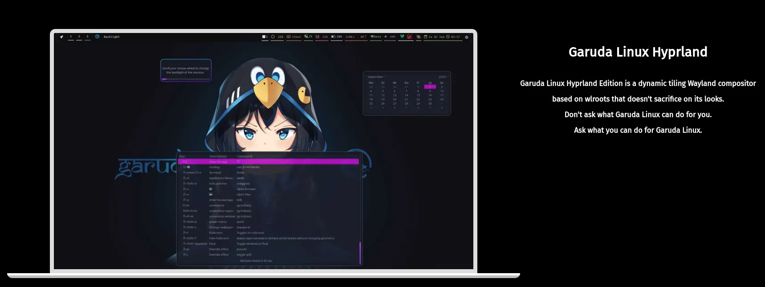
Task: Click the laptop desktop screenshot thumbnail
Action: (264, 151)
